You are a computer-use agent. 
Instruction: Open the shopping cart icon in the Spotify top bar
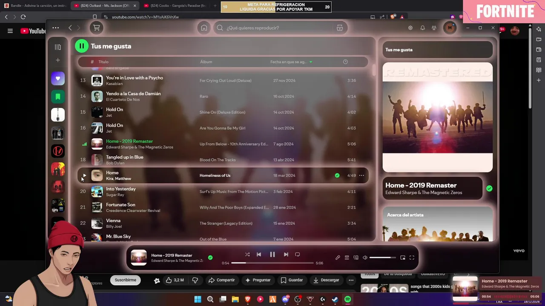[97, 28]
